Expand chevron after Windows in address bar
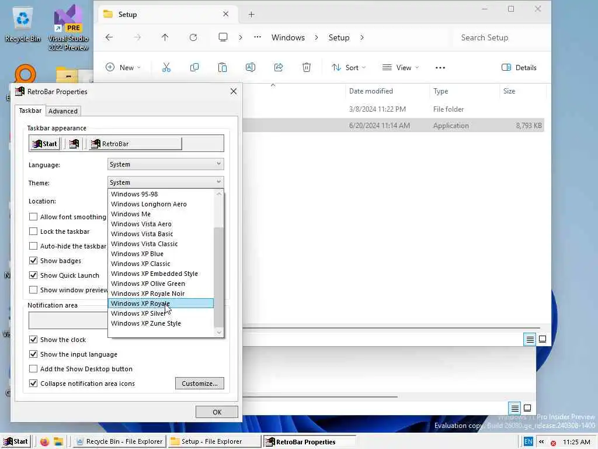Viewport: 598px width, 449px height. [x=317, y=37]
